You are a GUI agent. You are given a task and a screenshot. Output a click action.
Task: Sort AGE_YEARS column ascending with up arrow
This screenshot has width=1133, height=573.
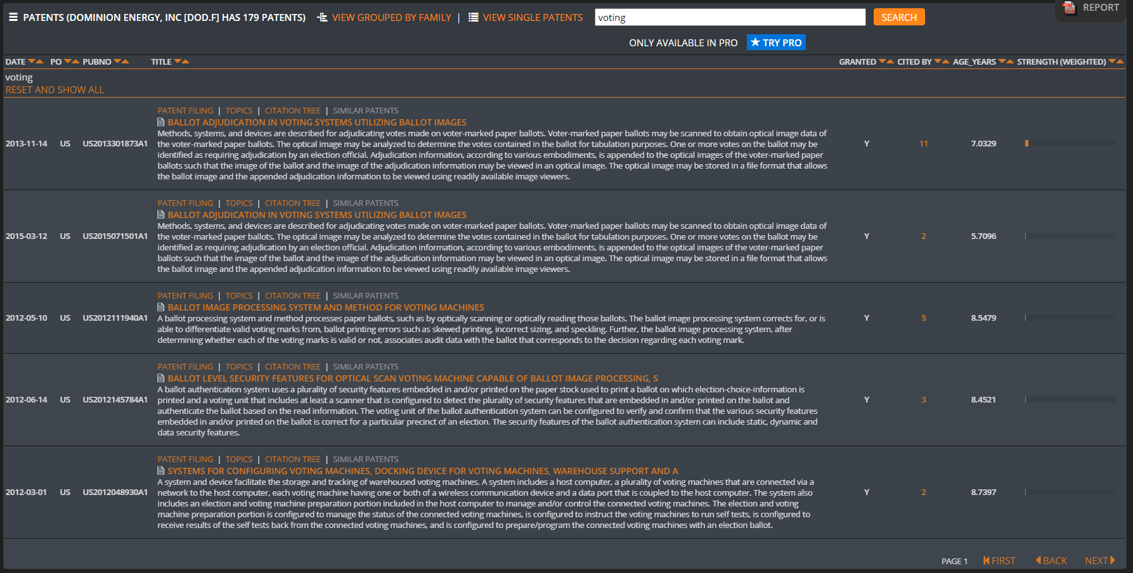pyautogui.click(x=1010, y=61)
